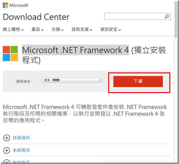Expand the 技術支援 dropdown menu
This screenshot has width=179, height=164.
[x=82, y=29]
